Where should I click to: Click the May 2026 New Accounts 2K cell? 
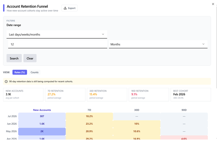click(x=42, y=131)
